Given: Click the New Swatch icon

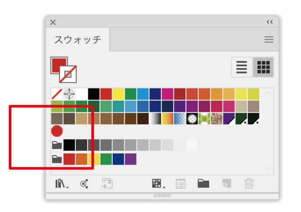Looking at the screenshot, I should (226, 183).
